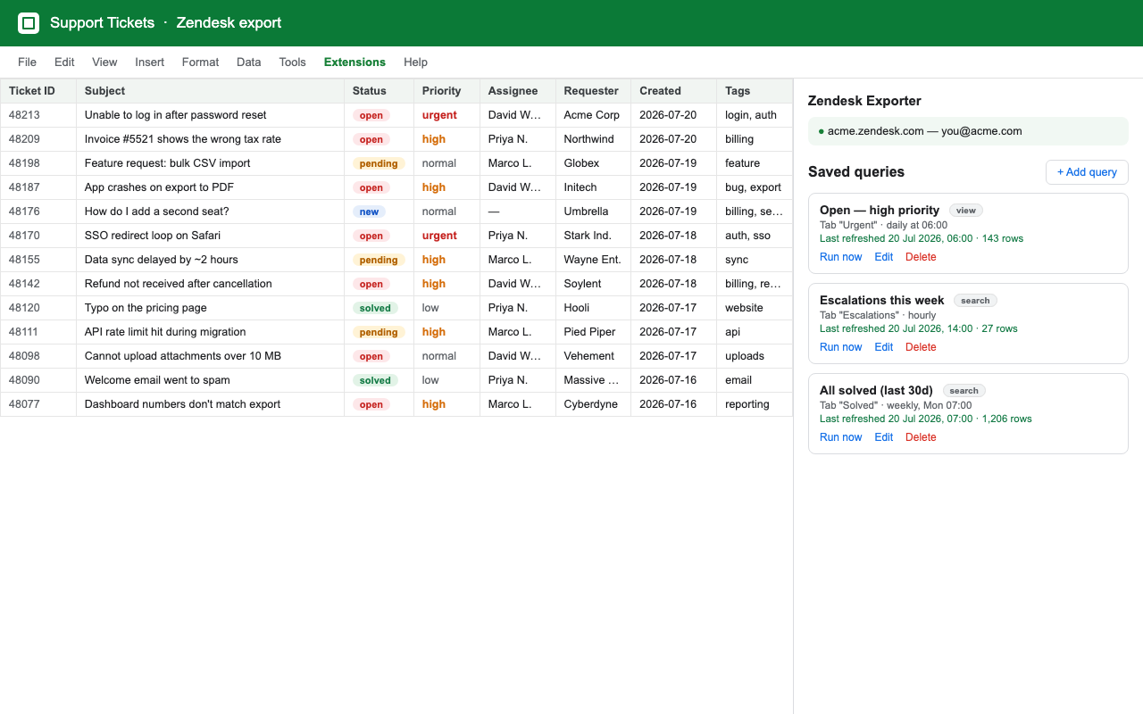Select requester cell "Cyberdyne"
Image resolution: width=1143 pixels, height=714 pixels.
(x=593, y=404)
